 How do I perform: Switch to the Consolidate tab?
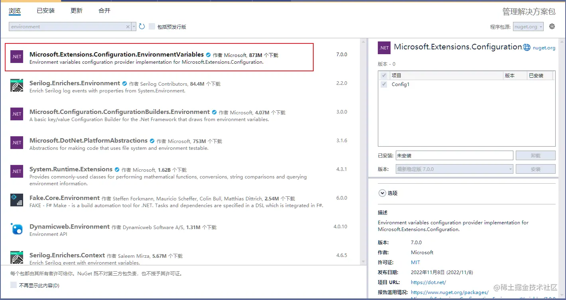pos(104,11)
